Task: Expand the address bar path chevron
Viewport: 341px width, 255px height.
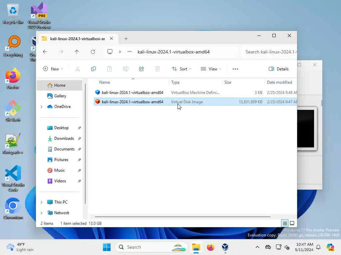Action: pyautogui.click(x=120, y=51)
